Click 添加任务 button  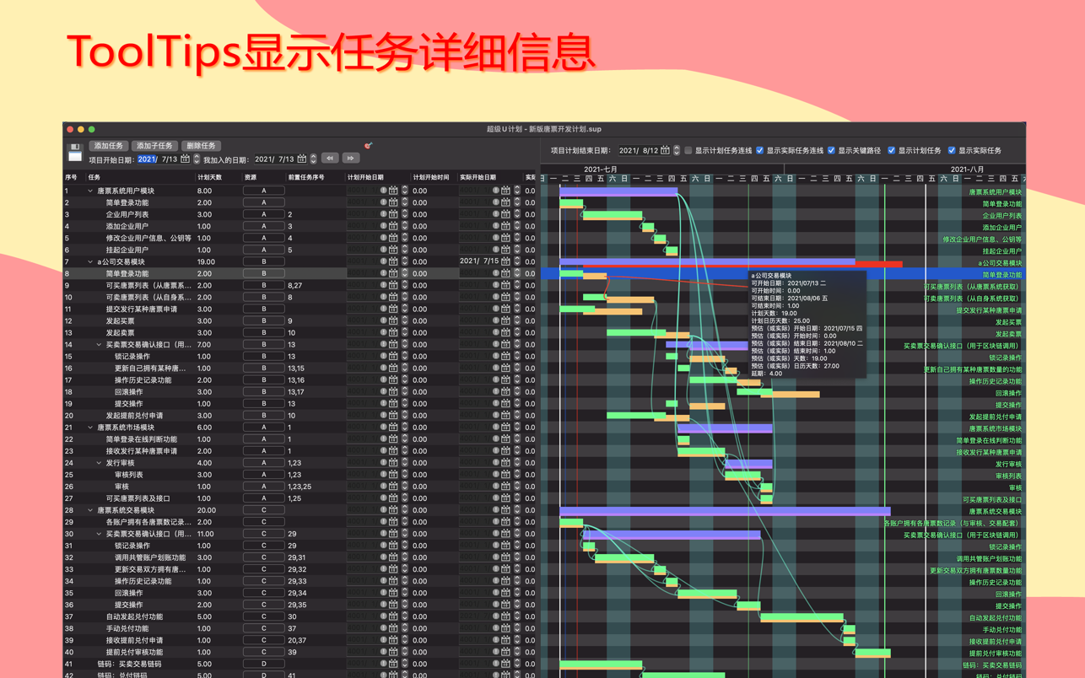pos(108,146)
